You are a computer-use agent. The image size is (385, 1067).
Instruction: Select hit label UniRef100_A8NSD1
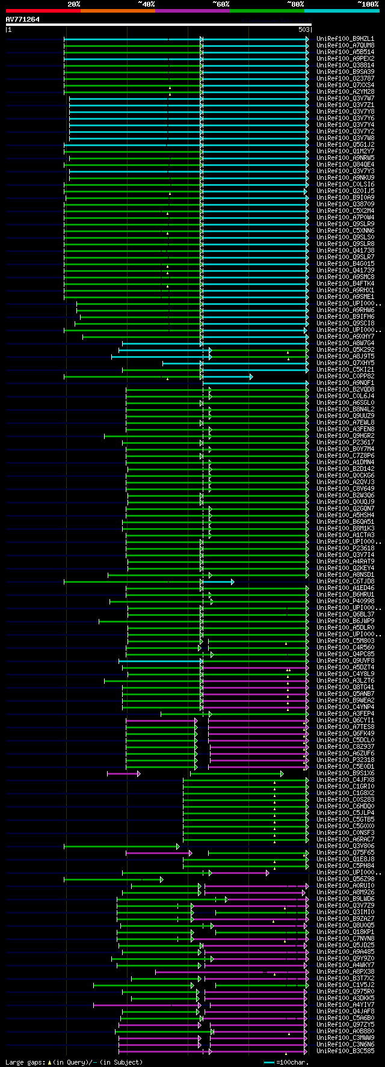(x=345, y=575)
